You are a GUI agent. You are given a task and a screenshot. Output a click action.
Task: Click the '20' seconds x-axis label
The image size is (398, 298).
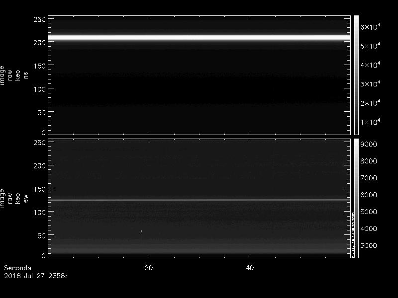coord(149,268)
